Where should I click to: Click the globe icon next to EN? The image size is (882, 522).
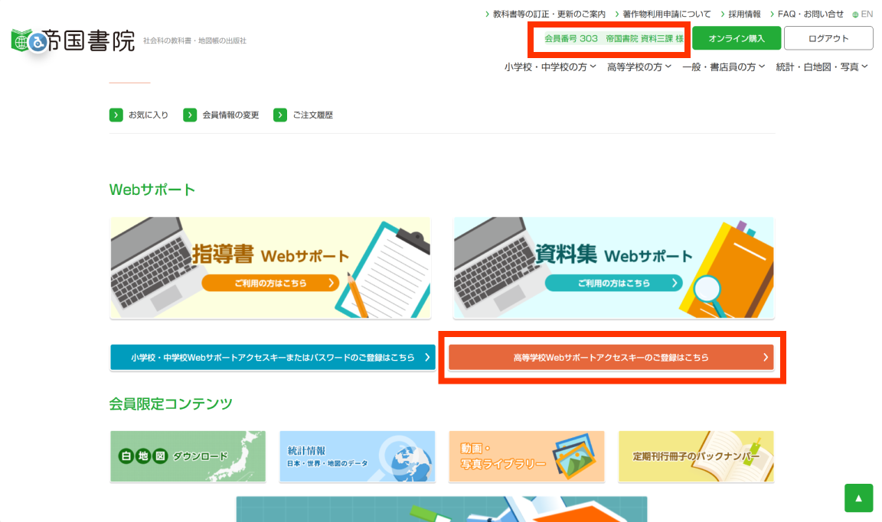(855, 15)
